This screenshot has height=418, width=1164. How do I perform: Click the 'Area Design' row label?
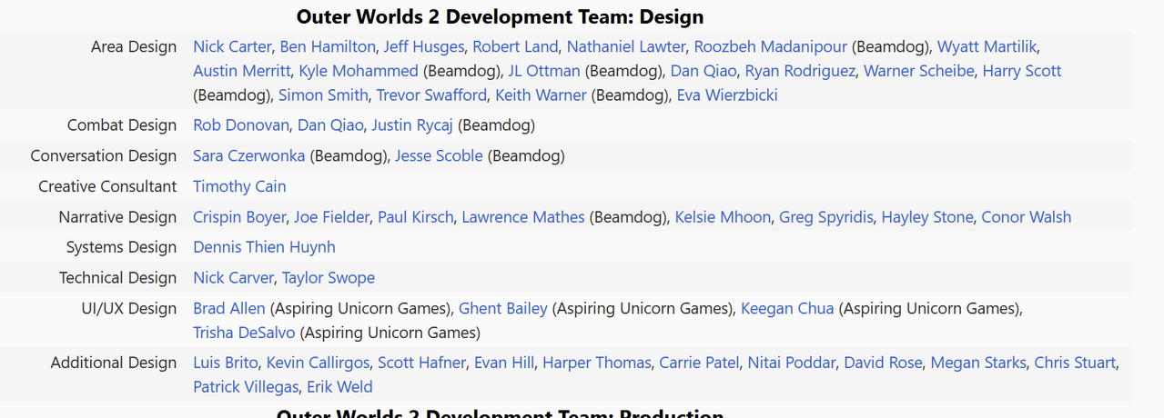click(x=134, y=46)
